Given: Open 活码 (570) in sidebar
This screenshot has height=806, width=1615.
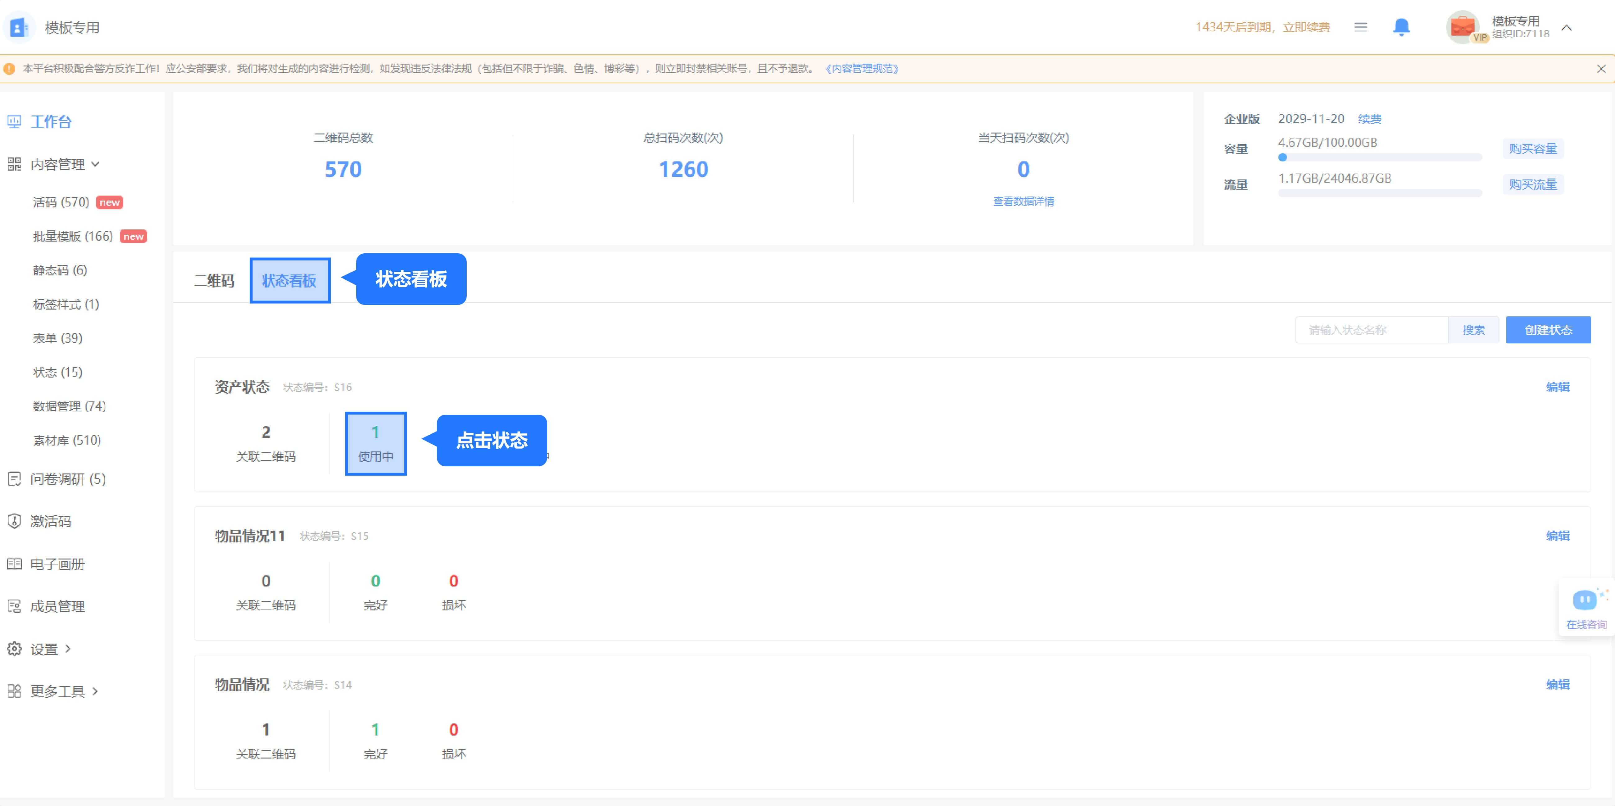Looking at the screenshot, I should pos(61,202).
